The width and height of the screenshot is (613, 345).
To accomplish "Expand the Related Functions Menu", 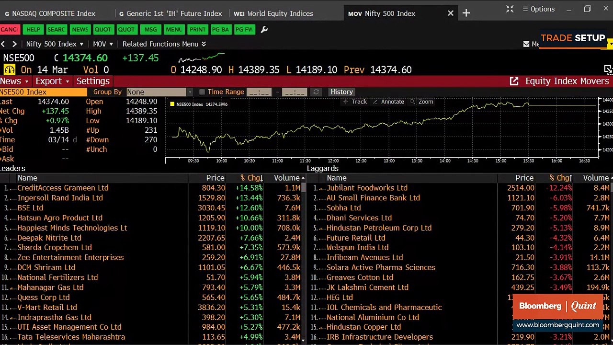I will pos(164,44).
